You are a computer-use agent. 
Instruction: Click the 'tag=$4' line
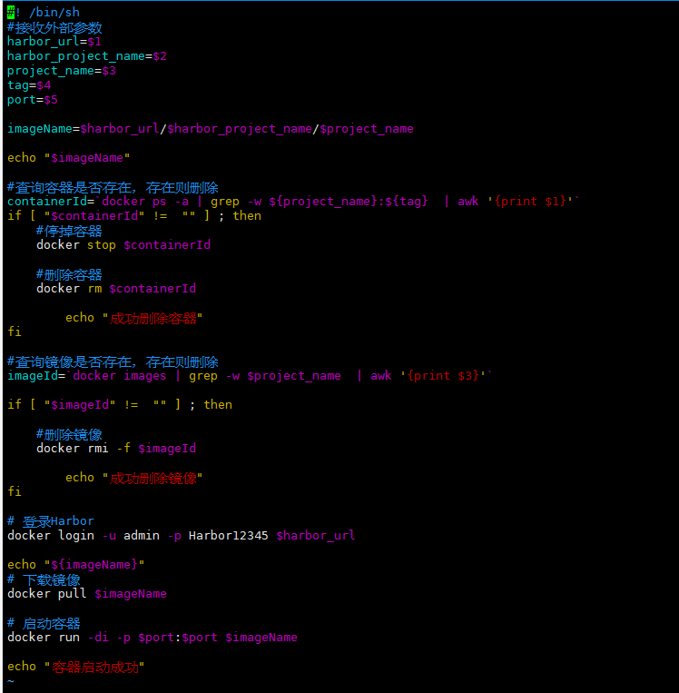[x=29, y=84]
